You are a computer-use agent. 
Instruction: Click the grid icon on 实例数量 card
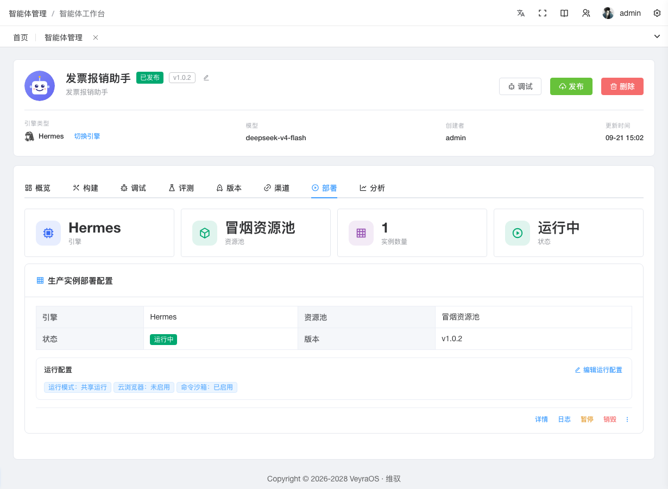tap(361, 233)
